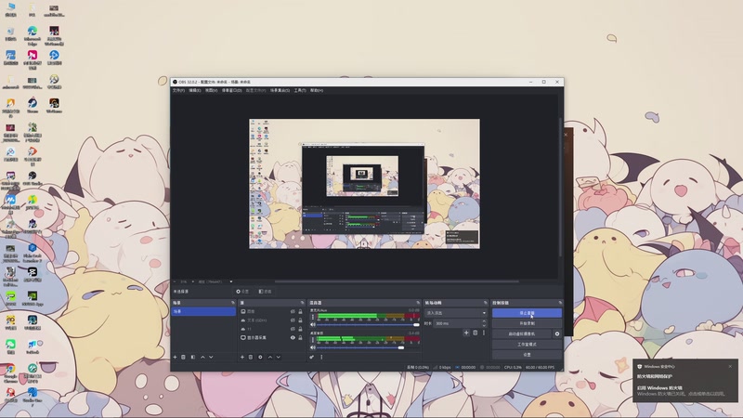Image resolution: width=743 pixels, height=418 pixels.
Task: Click the 开始录制 button
Action: [527, 323]
